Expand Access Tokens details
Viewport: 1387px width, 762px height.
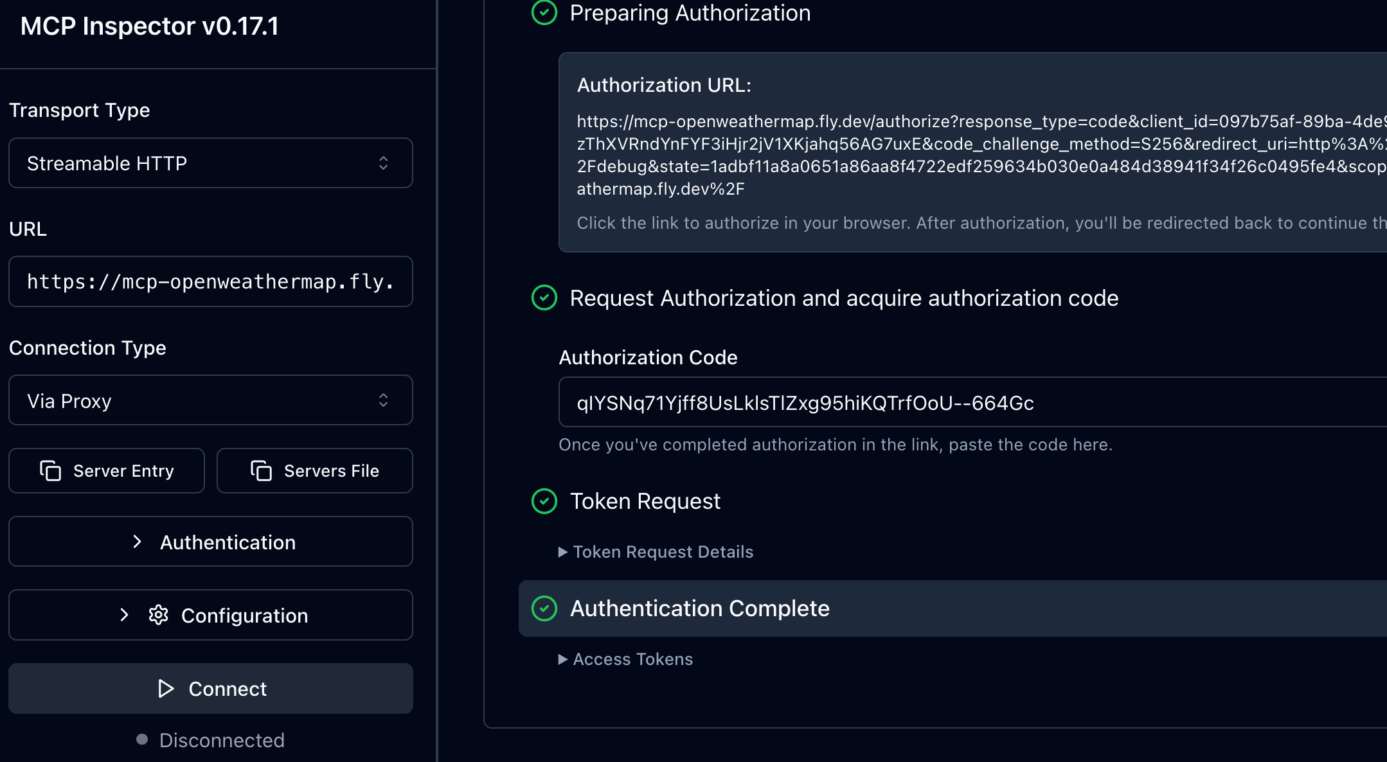(x=626, y=659)
